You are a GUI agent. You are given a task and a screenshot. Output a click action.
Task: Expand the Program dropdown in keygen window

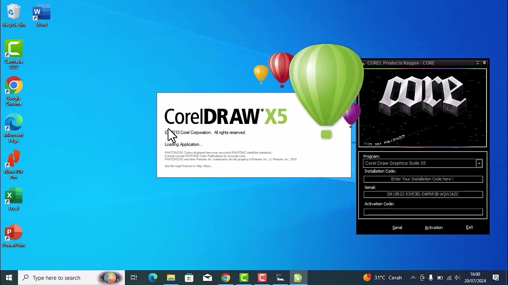(x=479, y=163)
